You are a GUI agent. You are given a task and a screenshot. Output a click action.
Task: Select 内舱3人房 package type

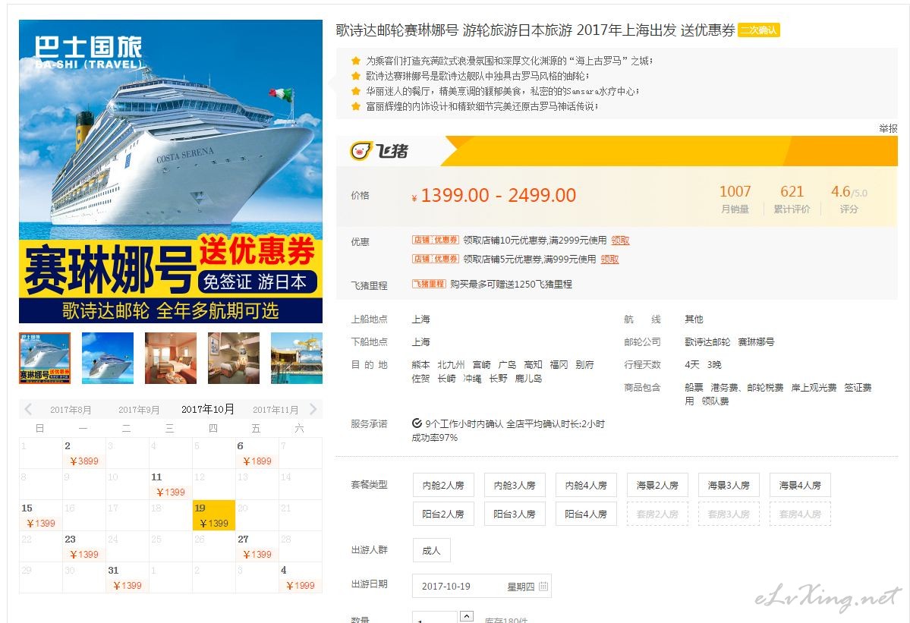[515, 485]
